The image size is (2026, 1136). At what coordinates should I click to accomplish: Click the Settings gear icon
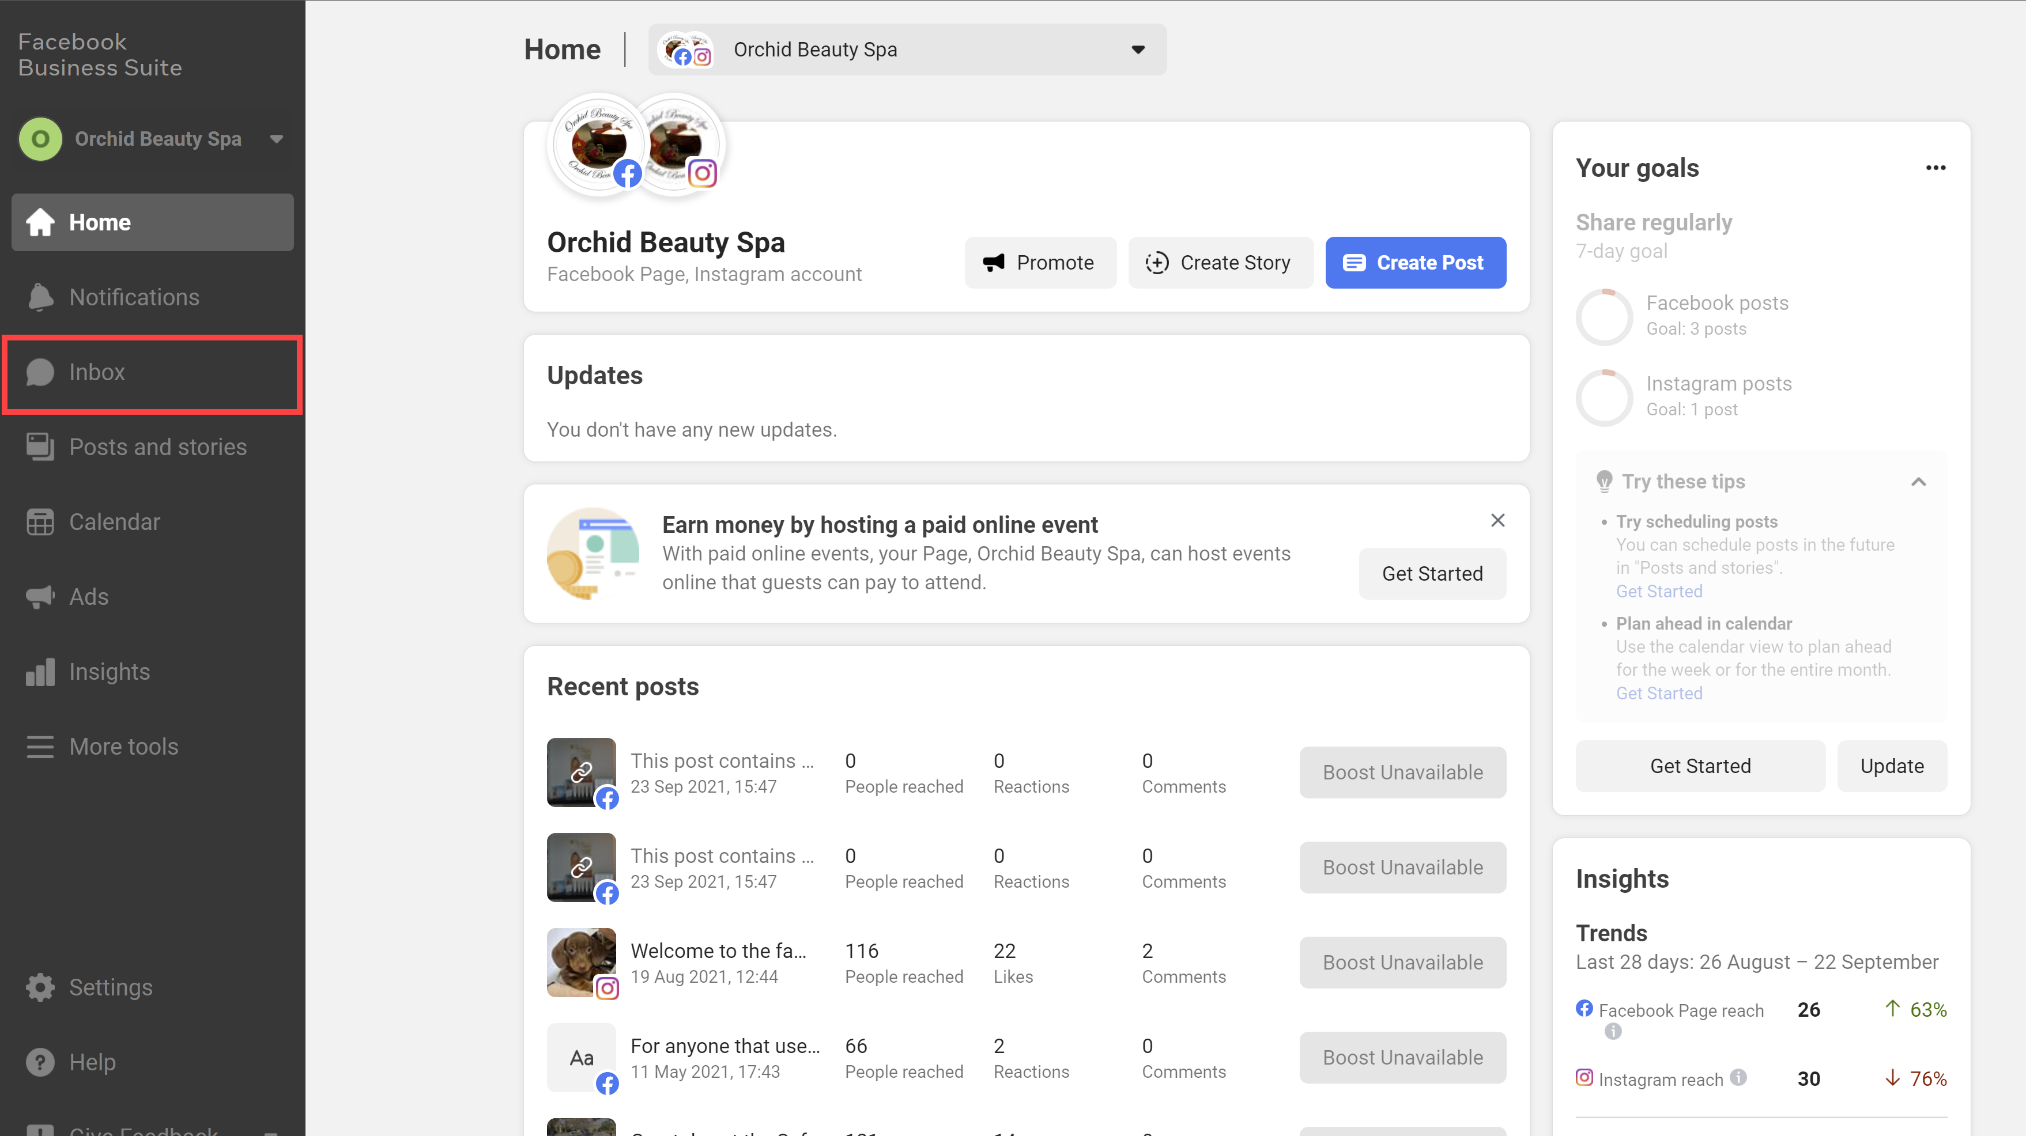coord(40,987)
